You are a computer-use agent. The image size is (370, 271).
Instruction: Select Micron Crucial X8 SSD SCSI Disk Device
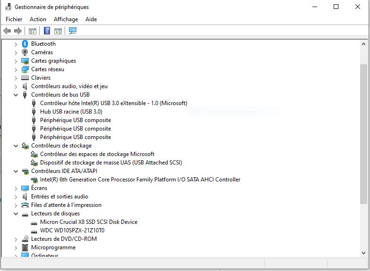89,222
